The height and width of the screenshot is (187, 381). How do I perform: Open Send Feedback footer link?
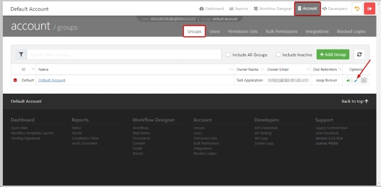pyautogui.click(x=327, y=133)
